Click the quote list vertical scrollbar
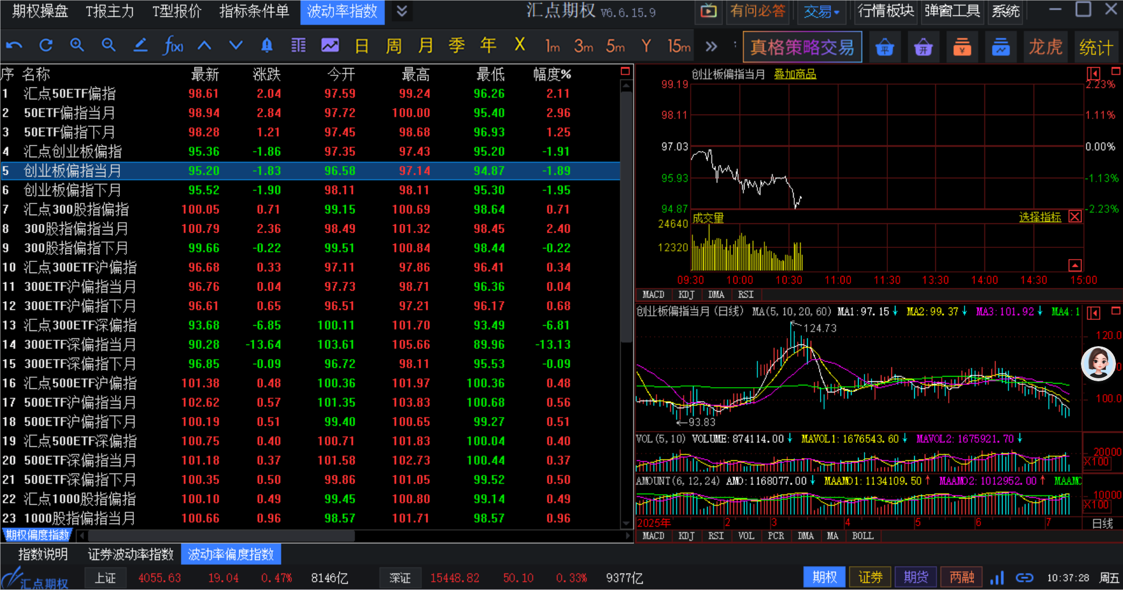The image size is (1123, 590). point(626,217)
